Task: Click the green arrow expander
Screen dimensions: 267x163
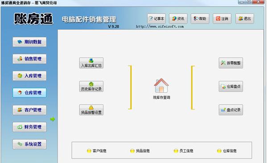Action: [53, 119]
